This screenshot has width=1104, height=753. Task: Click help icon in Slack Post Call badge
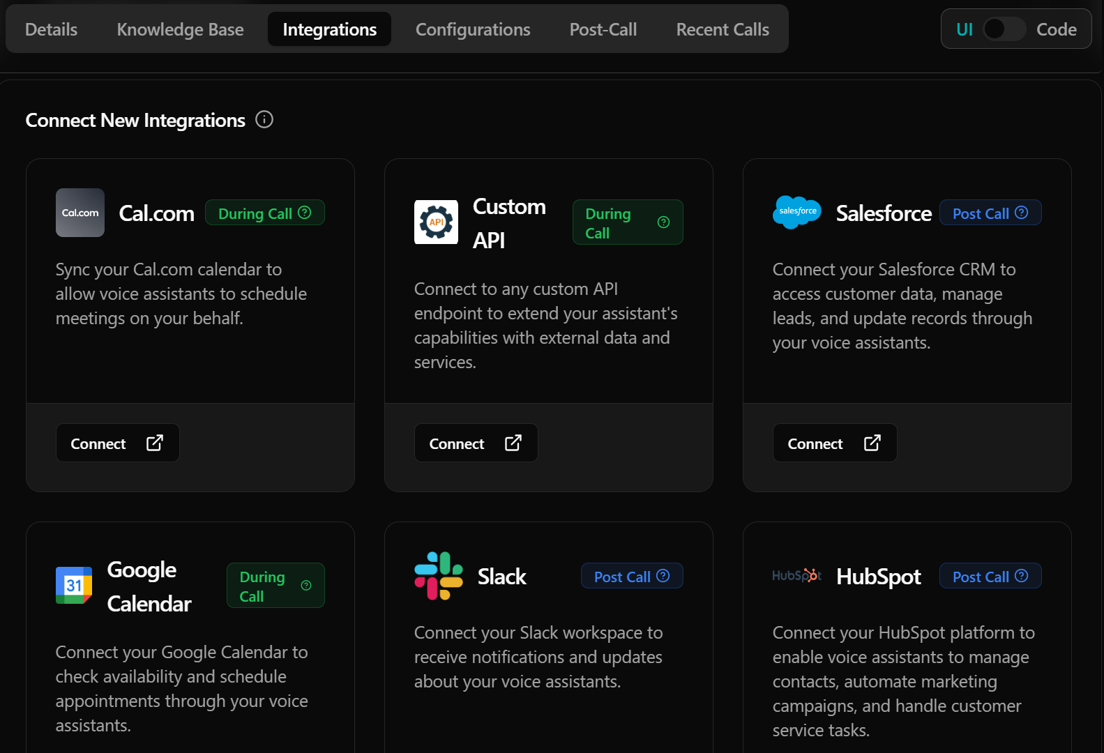tap(663, 576)
